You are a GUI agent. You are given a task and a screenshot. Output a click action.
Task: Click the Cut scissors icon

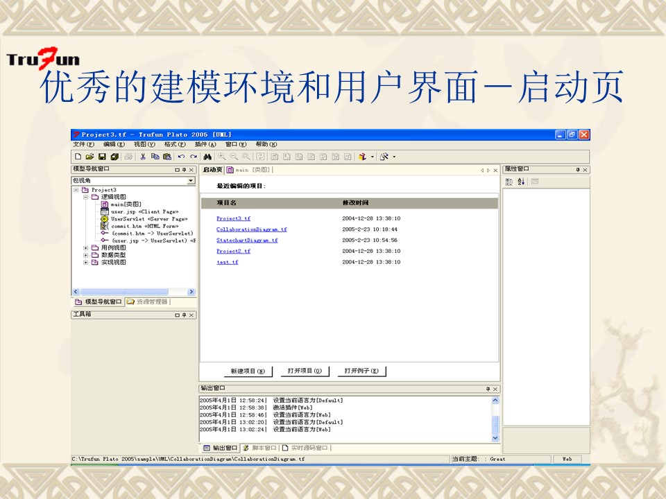143,157
